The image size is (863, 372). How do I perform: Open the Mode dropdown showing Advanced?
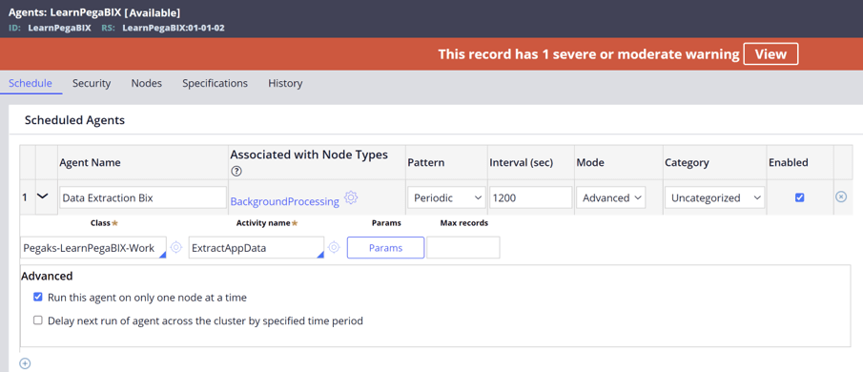pyautogui.click(x=611, y=197)
